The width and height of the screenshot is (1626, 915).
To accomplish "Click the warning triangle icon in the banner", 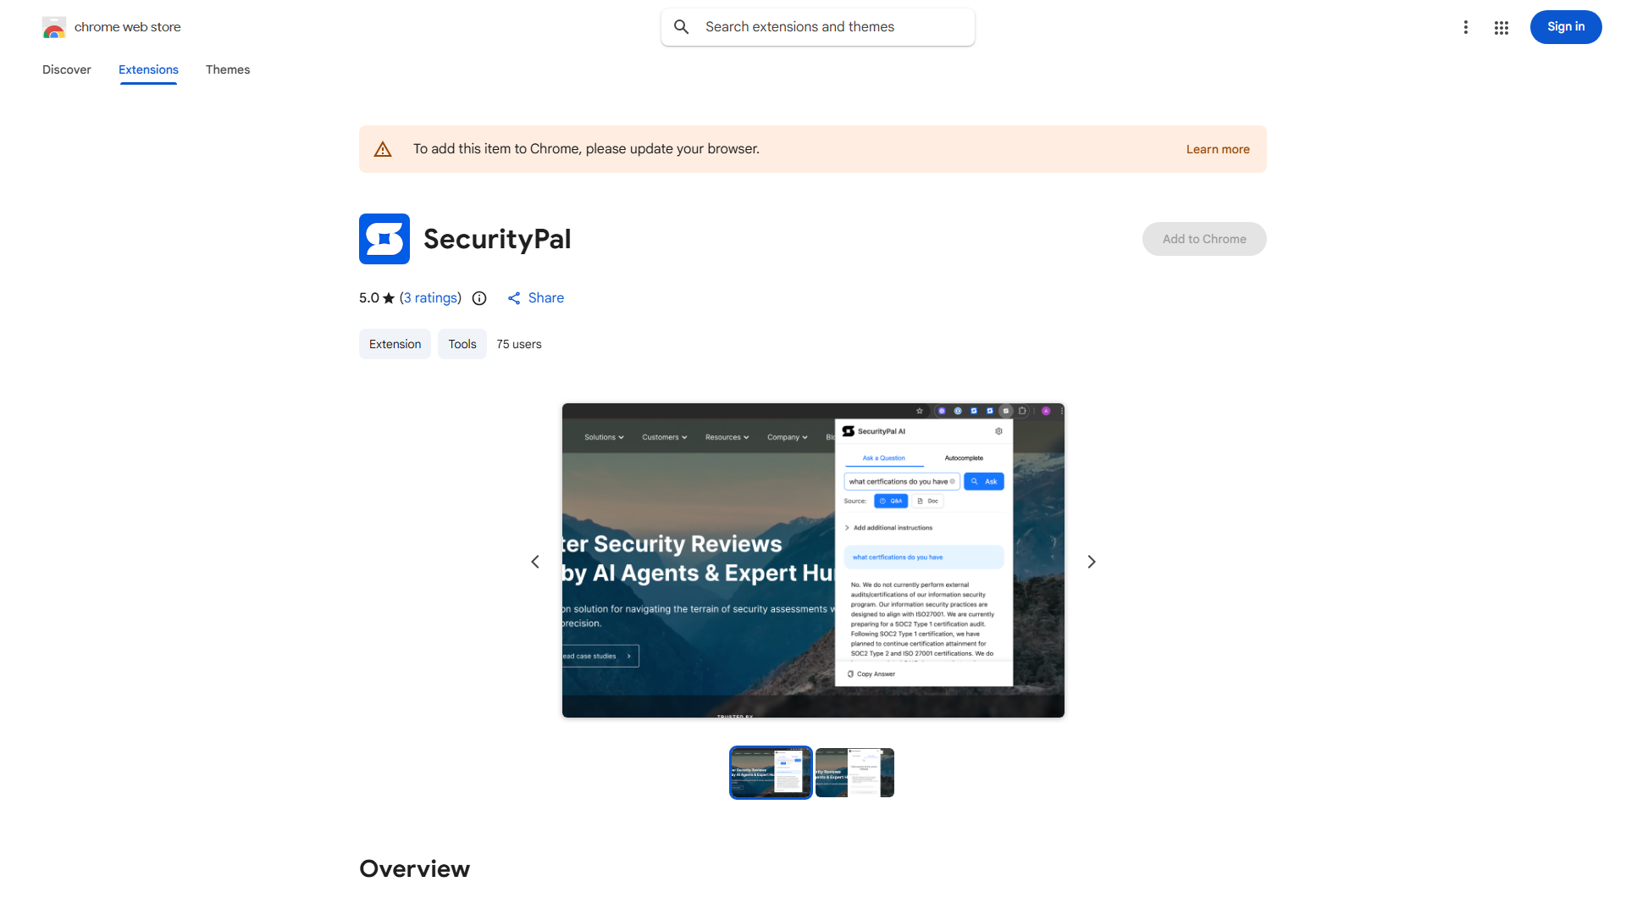I will (383, 148).
